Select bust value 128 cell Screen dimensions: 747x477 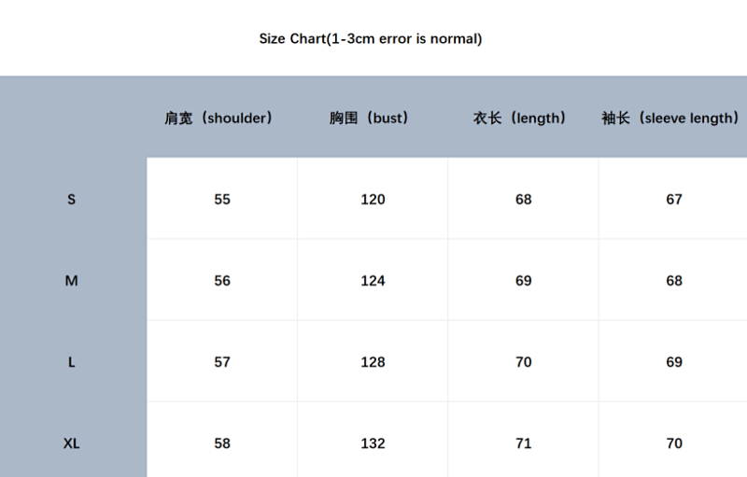(373, 361)
